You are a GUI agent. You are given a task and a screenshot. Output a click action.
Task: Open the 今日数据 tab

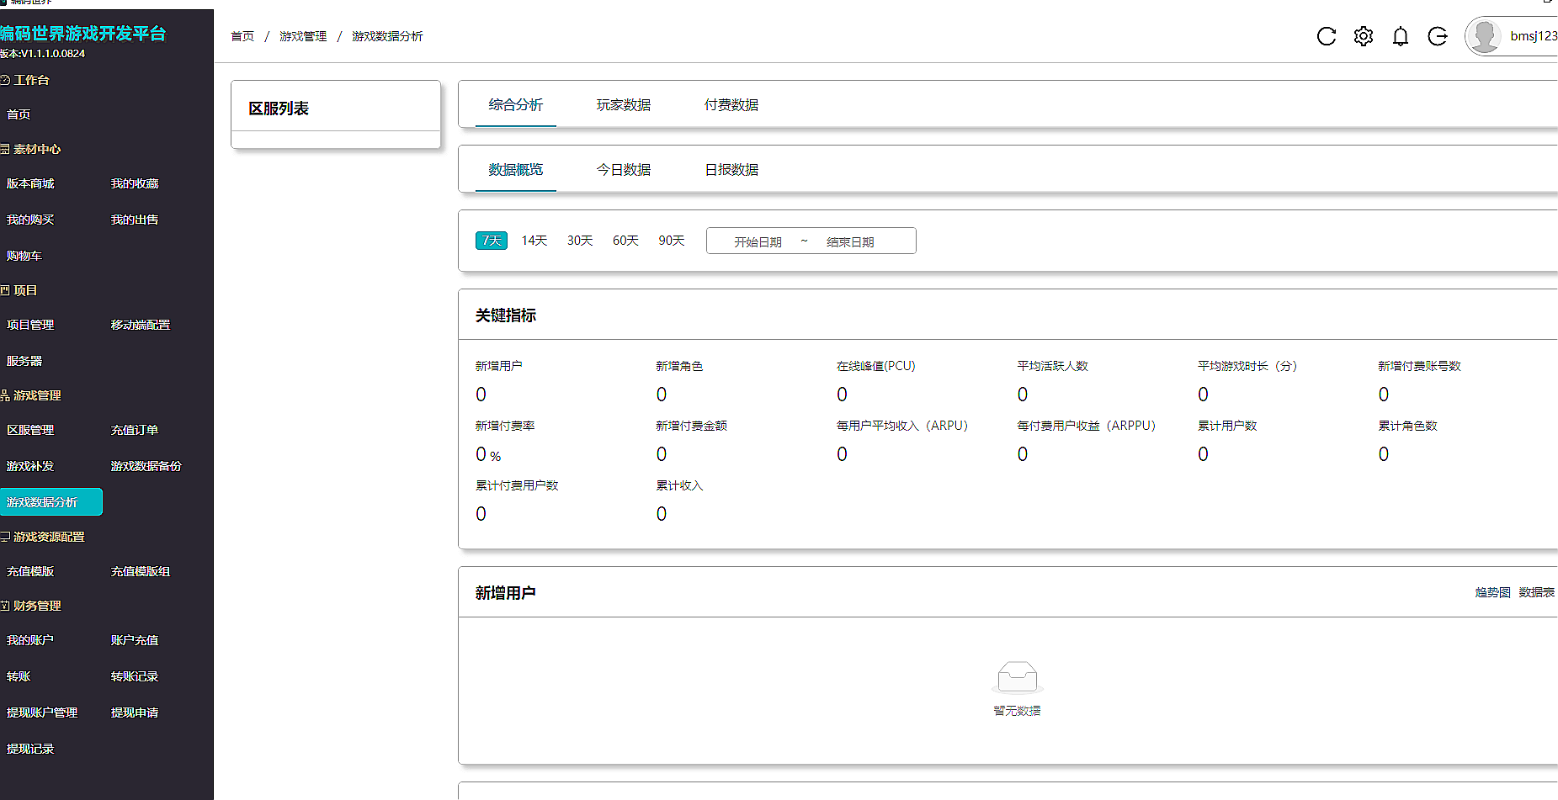623,170
